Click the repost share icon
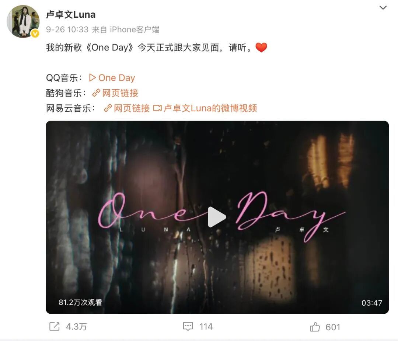This screenshot has width=398, height=341. pos(54,326)
